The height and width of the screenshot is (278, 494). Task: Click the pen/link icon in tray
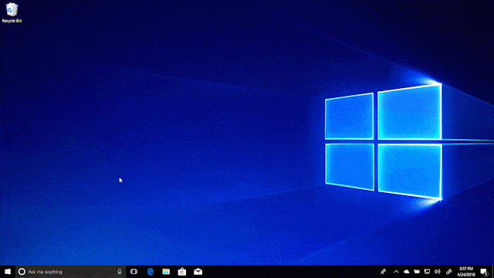click(448, 272)
